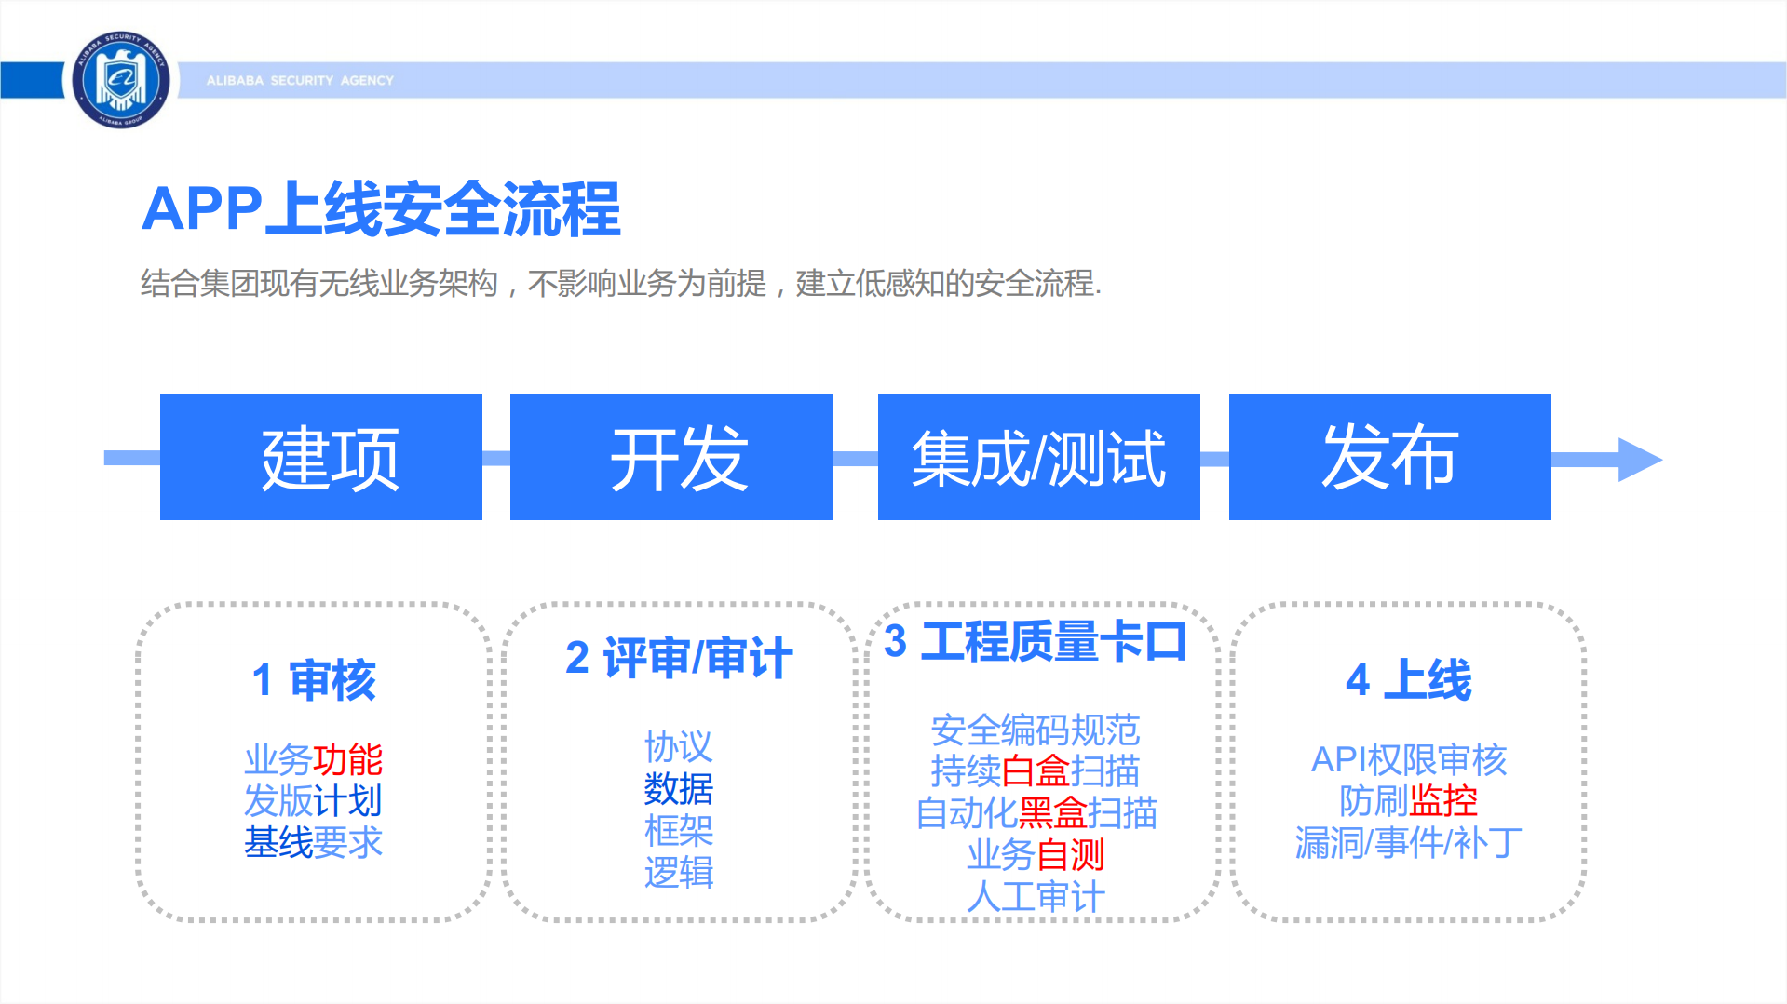Select the 开发 process stage box
1787x1004 pixels.
[670, 458]
